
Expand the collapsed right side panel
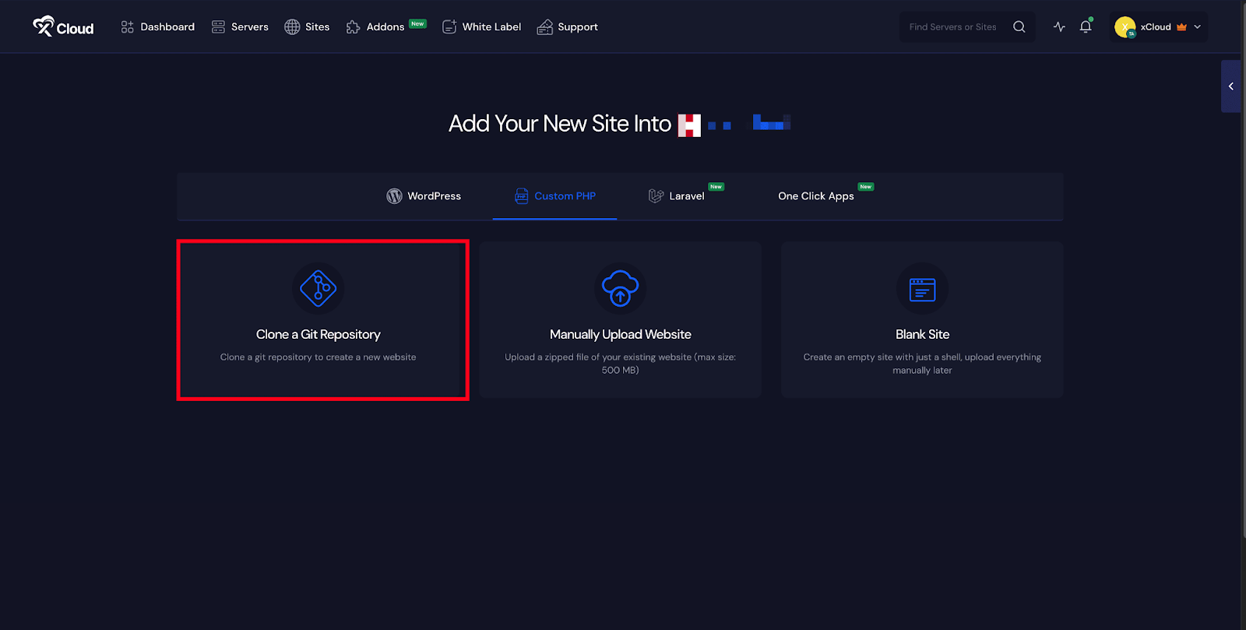pyautogui.click(x=1230, y=86)
